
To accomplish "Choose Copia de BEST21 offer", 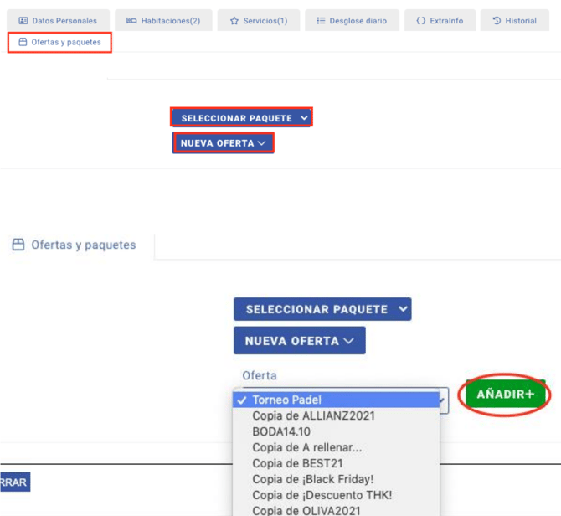I will coord(297,463).
